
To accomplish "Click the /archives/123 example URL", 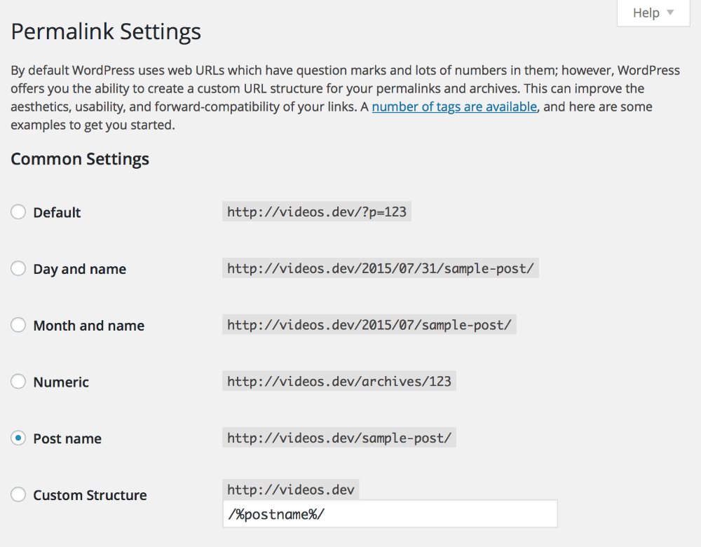I will pos(339,382).
